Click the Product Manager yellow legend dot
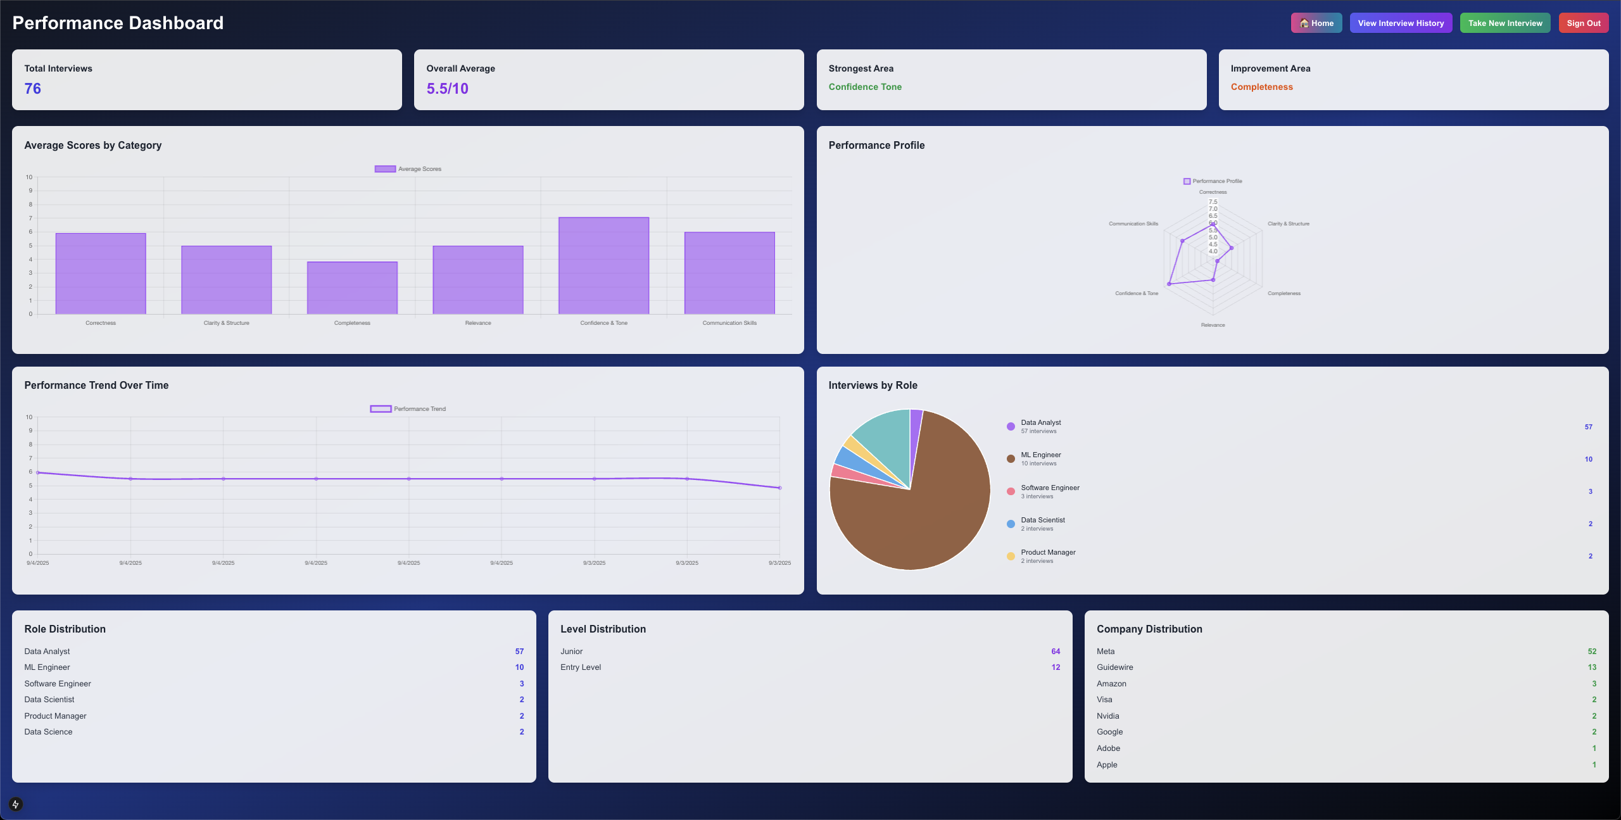This screenshot has width=1621, height=820. tap(1011, 556)
